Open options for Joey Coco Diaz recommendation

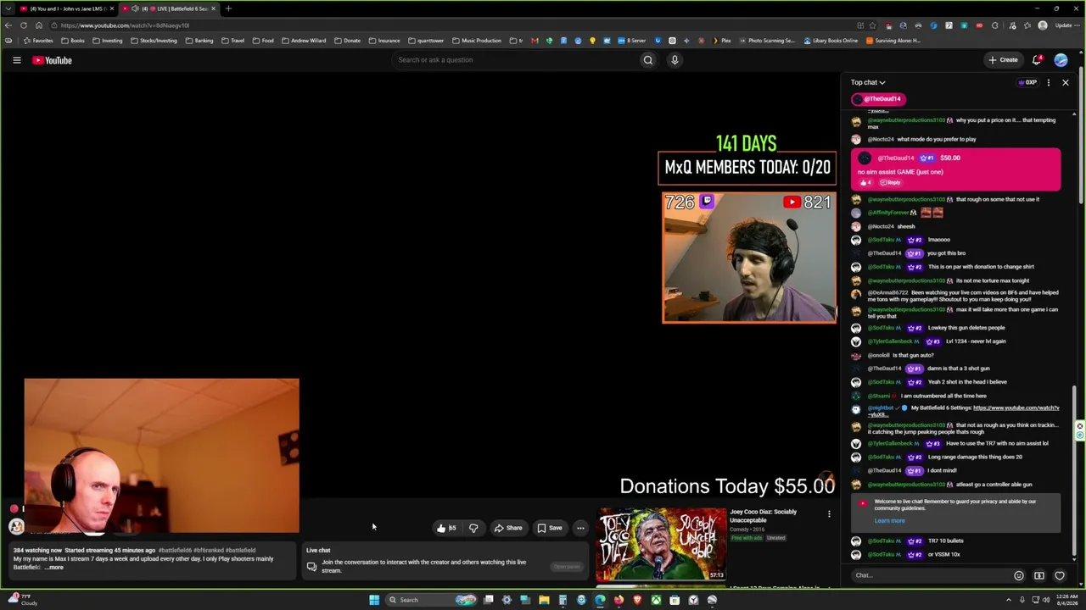tap(829, 513)
